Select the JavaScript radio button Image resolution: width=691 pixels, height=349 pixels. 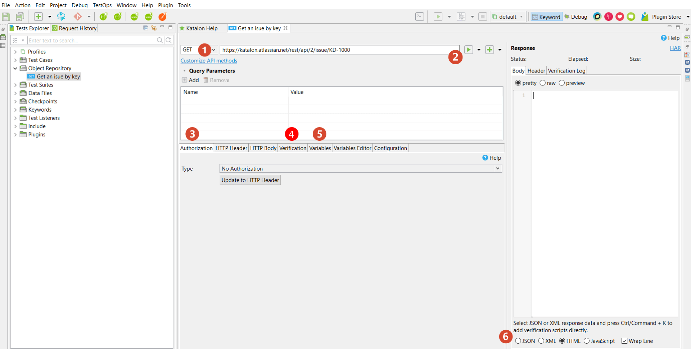(587, 341)
